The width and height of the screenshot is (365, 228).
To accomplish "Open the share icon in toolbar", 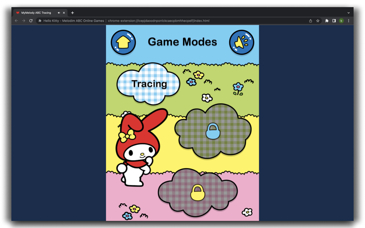I will point(310,21).
